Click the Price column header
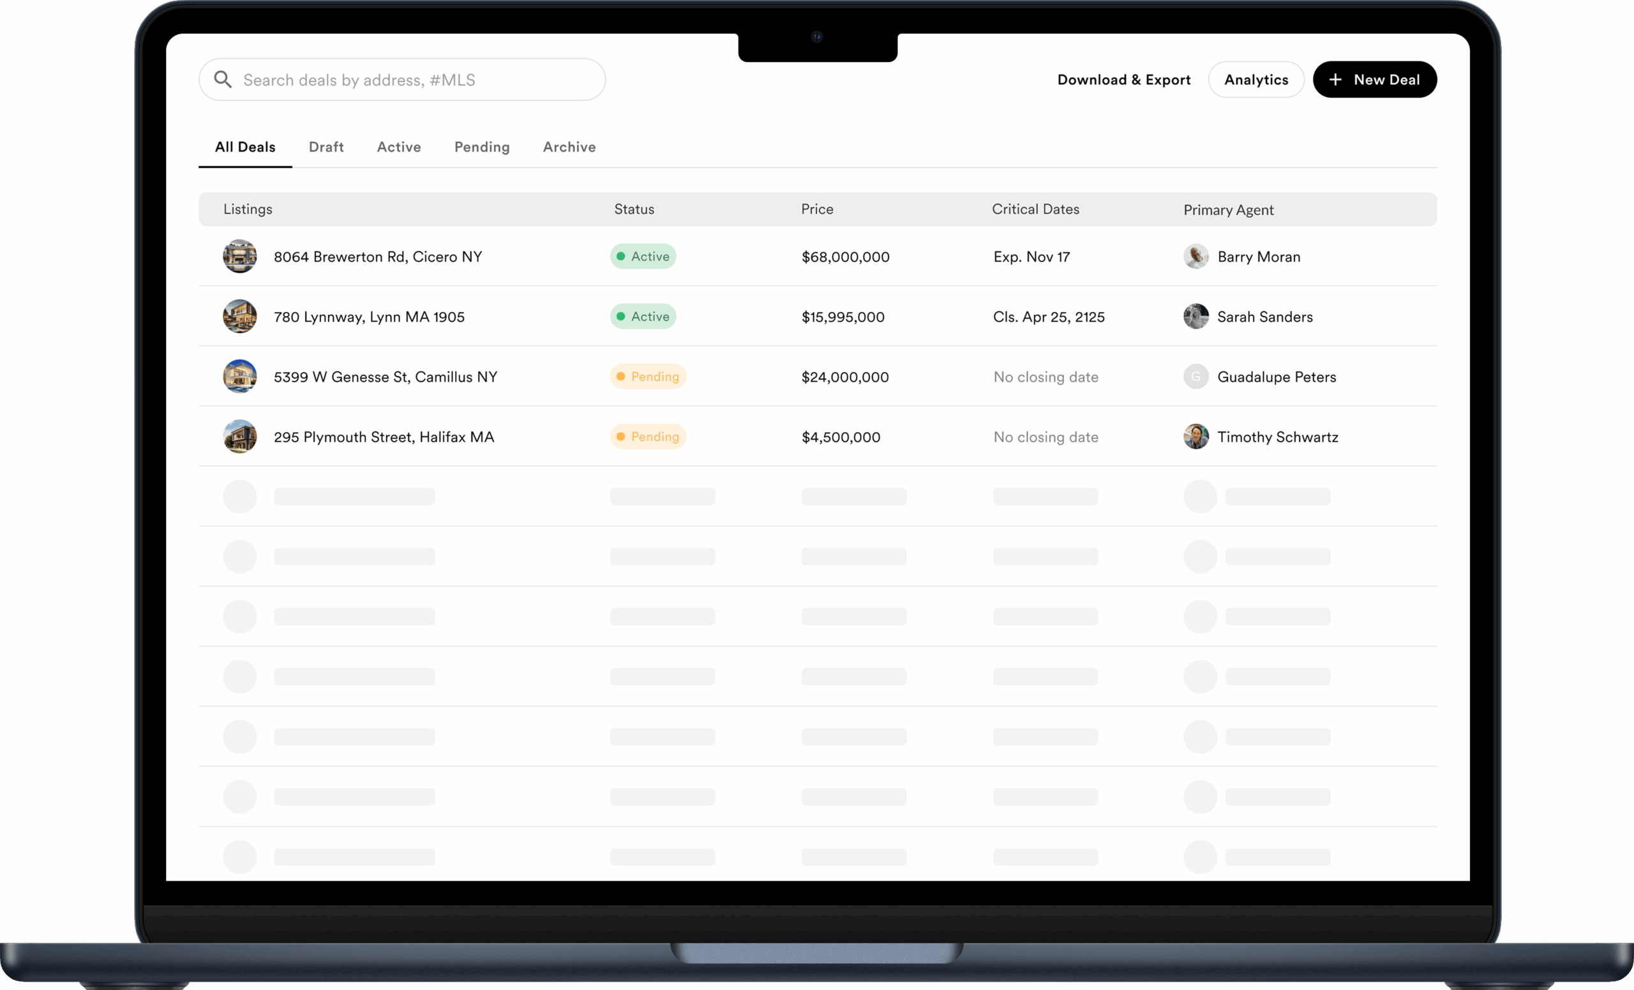 [816, 209]
